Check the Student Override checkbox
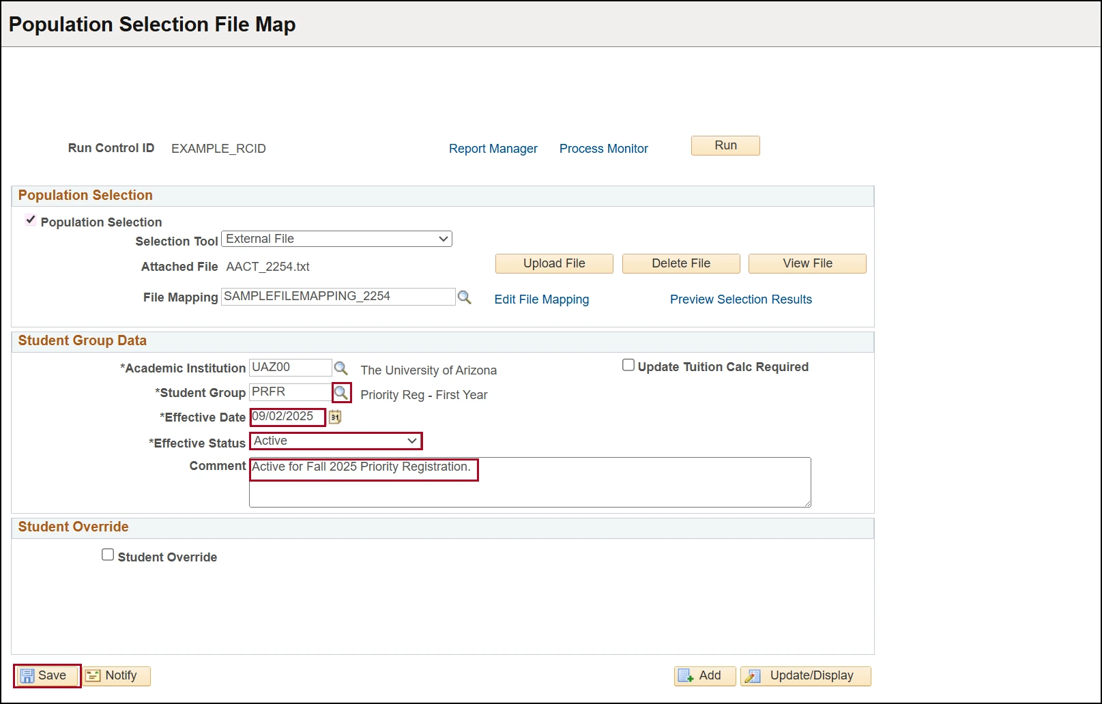The image size is (1102, 704). (107, 554)
